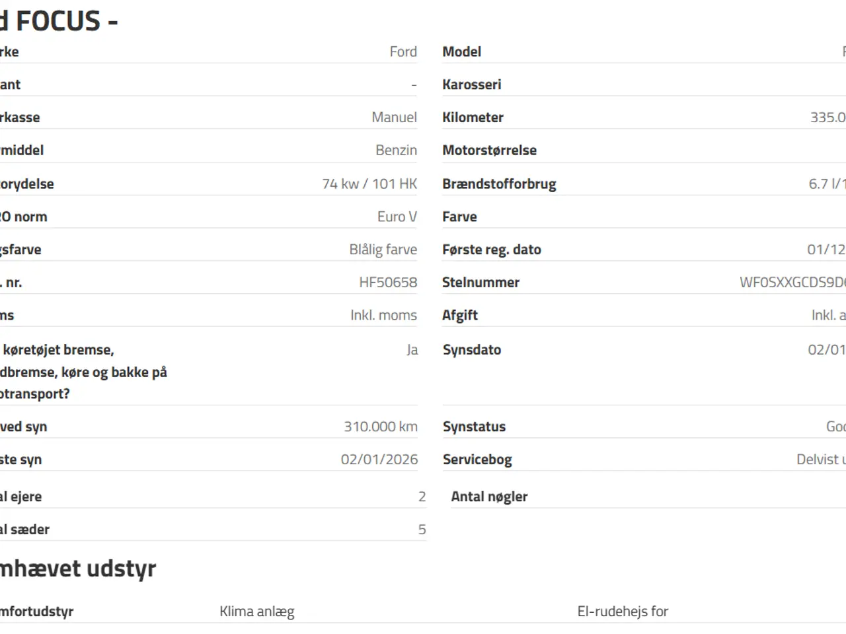Click the Stelnummer label
This screenshot has height=634, width=846.
click(481, 283)
